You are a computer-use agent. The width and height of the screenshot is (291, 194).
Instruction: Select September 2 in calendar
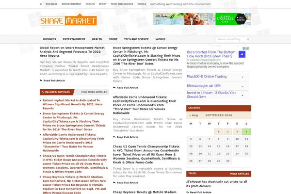coord(228,131)
